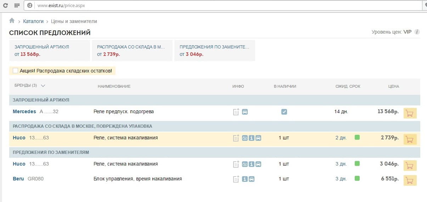This screenshot has height=202, width=427.
Task: Open the Каталоги breadcrumb link
Action: click(x=33, y=21)
